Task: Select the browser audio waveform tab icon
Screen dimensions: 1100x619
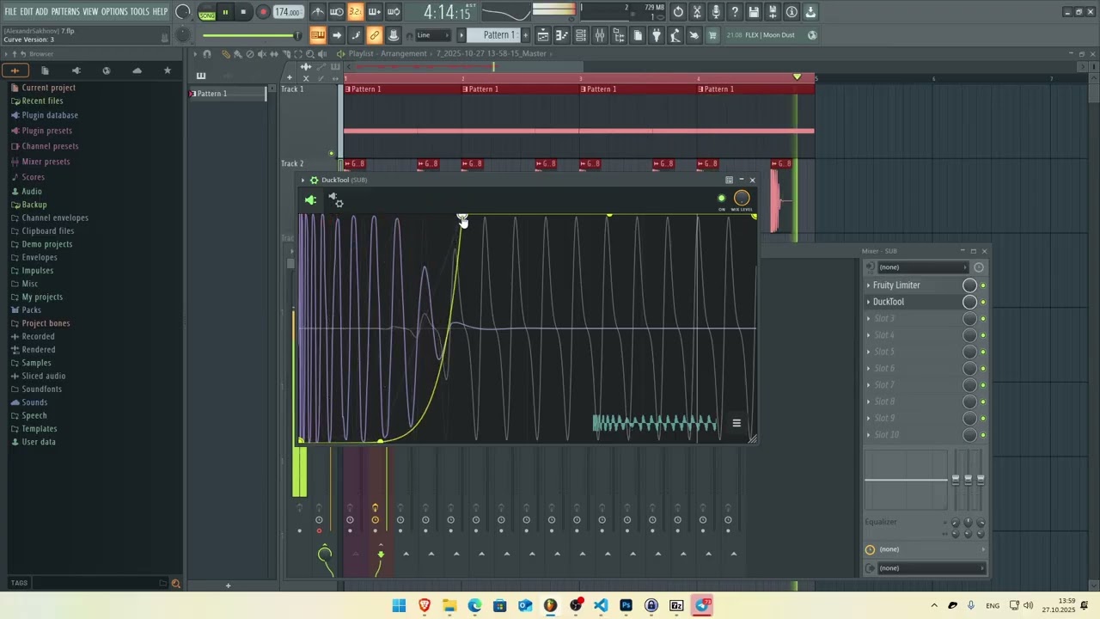Action: point(15,70)
